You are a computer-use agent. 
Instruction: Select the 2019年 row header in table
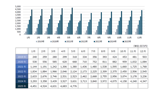point(22,57)
